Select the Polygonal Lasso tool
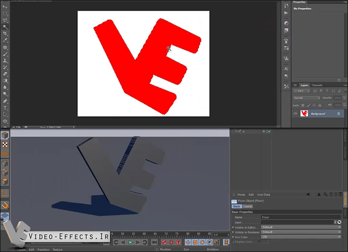The height and width of the screenshot is (252, 348). pos(5,20)
